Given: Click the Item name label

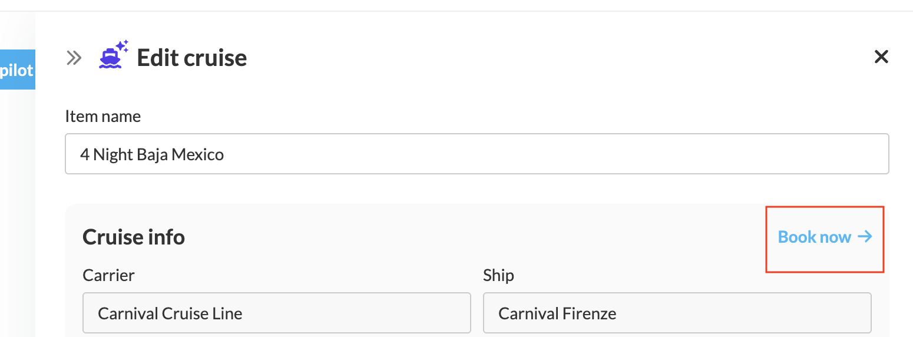Looking at the screenshot, I should pyautogui.click(x=103, y=116).
